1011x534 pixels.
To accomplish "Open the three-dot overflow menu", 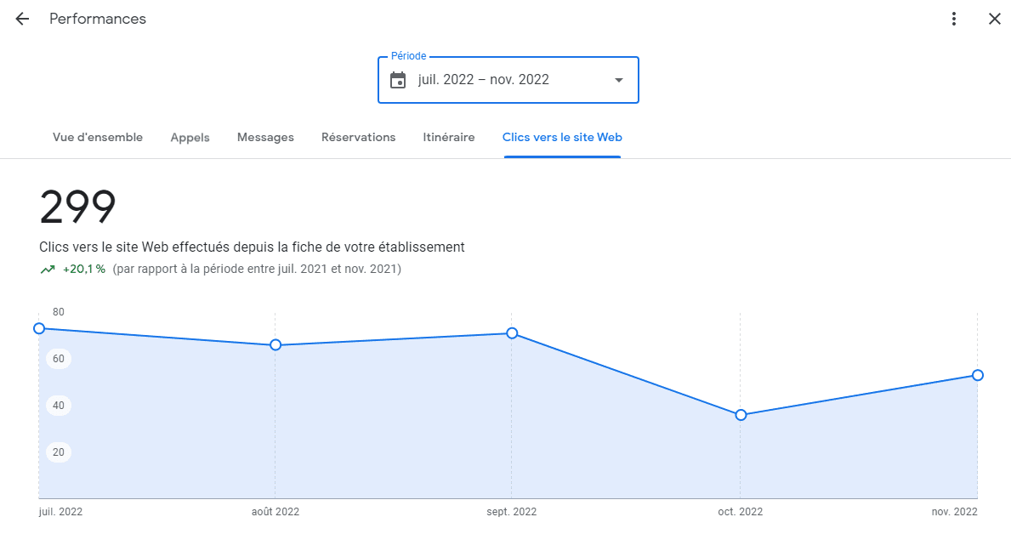I will (x=954, y=18).
